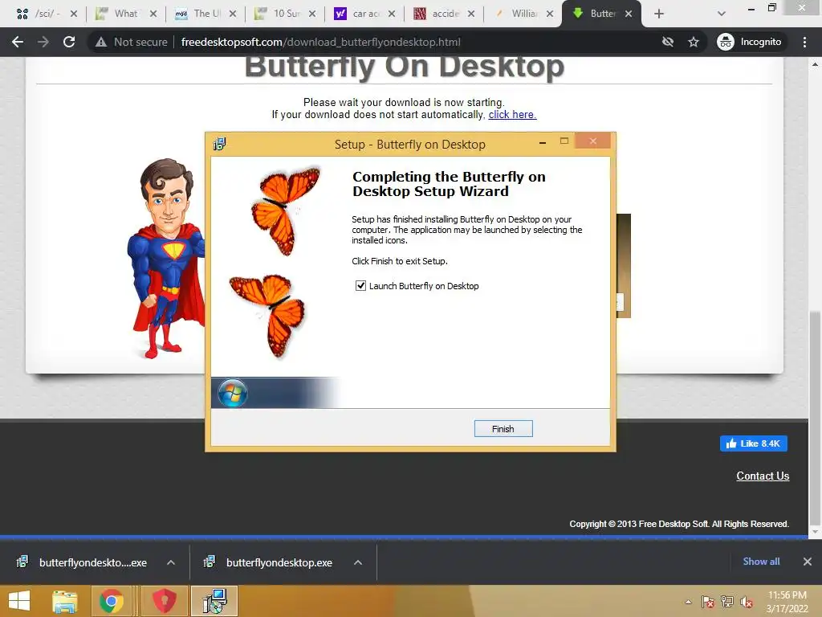Image resolution: width=822 pixels, height=617 pixels.
Task: Show hidden tray icons arrow
Action: tap(688, 602)
